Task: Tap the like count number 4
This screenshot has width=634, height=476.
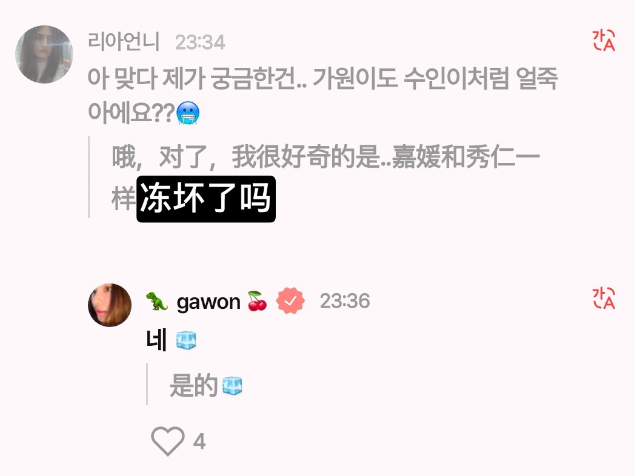Action: [x=199, y=441]
